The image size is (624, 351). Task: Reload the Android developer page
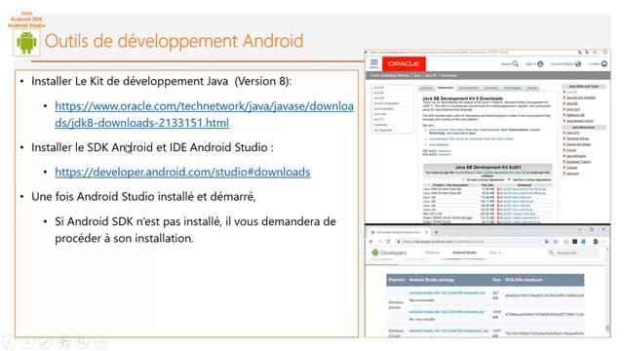pos(388,242)
